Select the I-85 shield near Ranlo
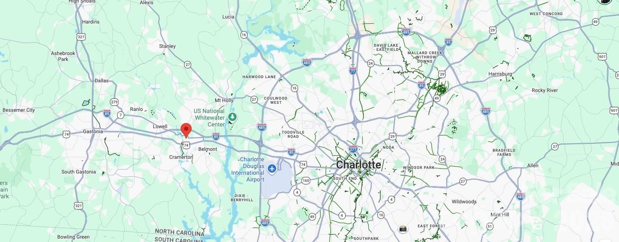The height and width of the screenshot is (242, 619). 107,113
